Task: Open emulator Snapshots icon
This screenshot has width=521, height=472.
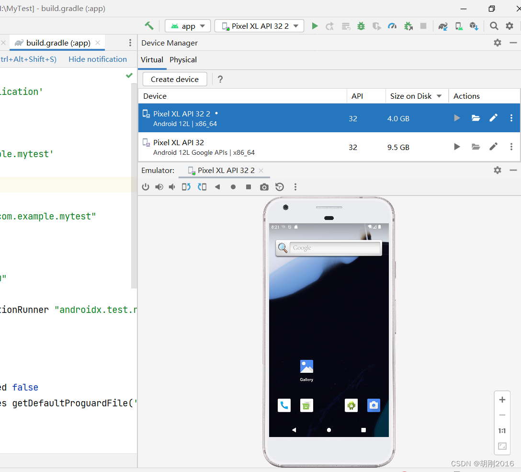Action: (x=280, y=187)
